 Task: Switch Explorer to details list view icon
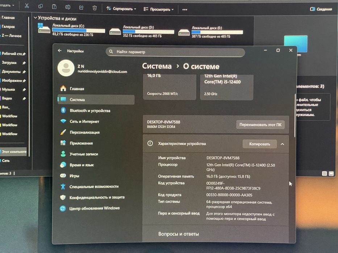tap(324, 173)
